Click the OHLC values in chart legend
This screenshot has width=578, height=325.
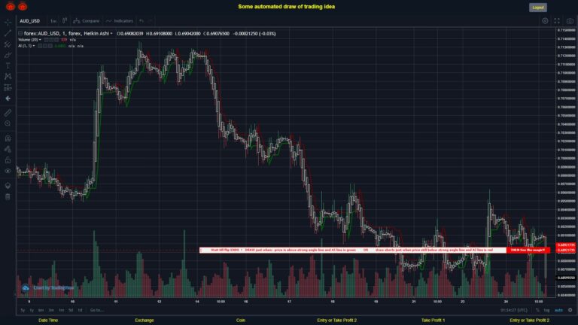click(x=196, y=34)
